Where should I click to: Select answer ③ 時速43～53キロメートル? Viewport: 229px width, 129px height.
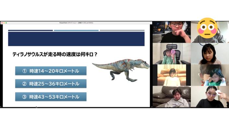[51, 97]
